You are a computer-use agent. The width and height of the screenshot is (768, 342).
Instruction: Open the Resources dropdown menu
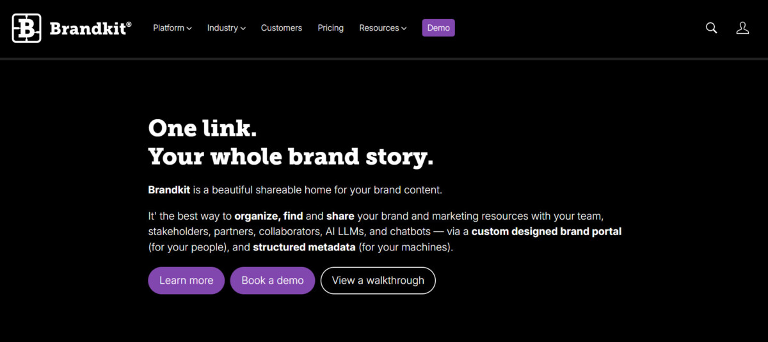pyautogui.click(x=383, y=28)
